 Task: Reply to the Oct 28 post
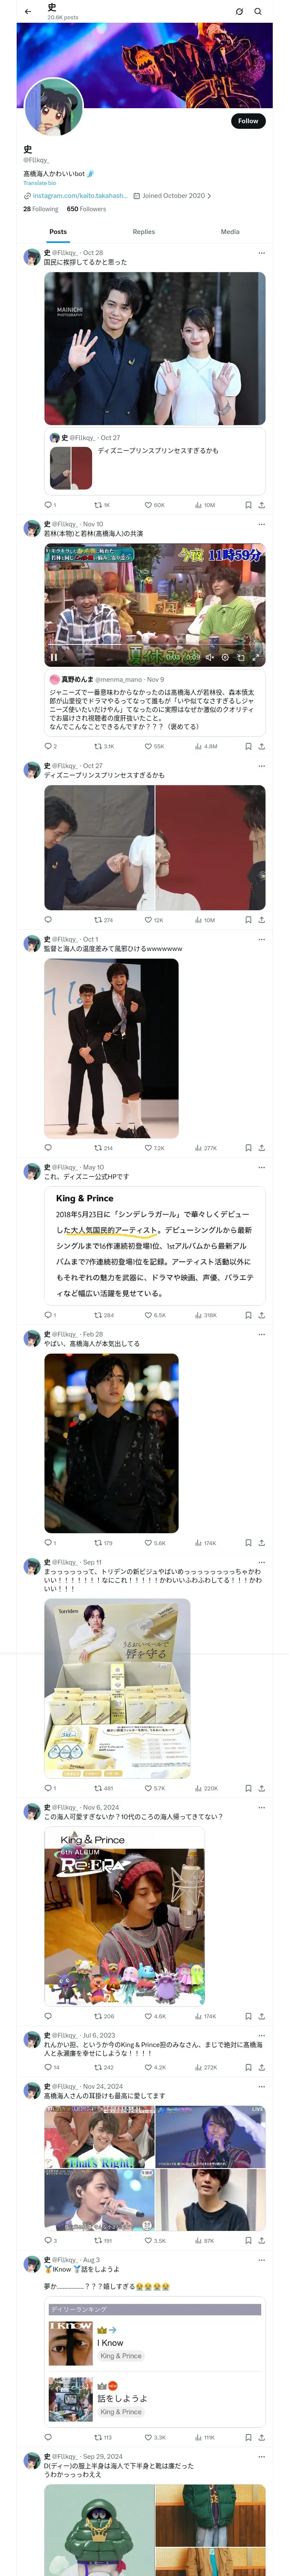click(48, 505)
